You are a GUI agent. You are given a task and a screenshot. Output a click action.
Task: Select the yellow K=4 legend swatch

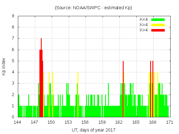158,25
